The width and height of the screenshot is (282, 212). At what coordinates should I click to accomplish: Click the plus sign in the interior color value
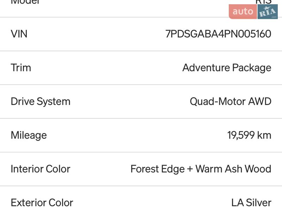tap(190, 169)
